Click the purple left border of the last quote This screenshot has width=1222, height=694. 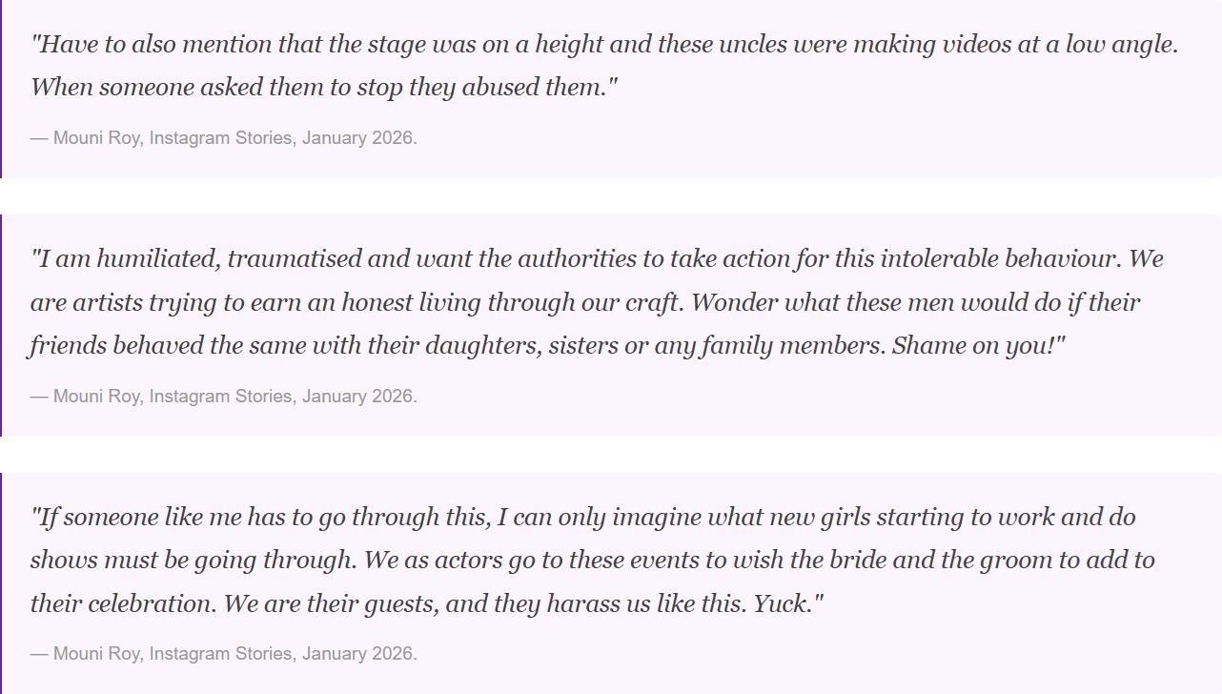[1, 583]
